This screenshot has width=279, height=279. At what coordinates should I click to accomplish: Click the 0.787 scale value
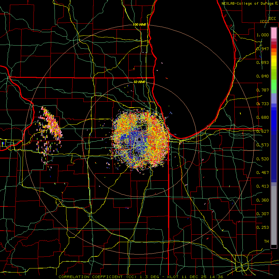[x=263, y=90]
